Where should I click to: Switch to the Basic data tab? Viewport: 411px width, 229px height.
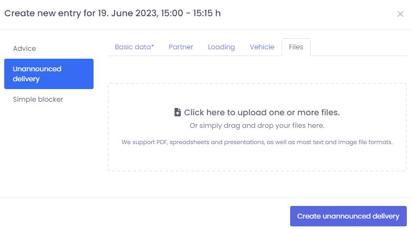pyautogui.click(x=134, y=47)
